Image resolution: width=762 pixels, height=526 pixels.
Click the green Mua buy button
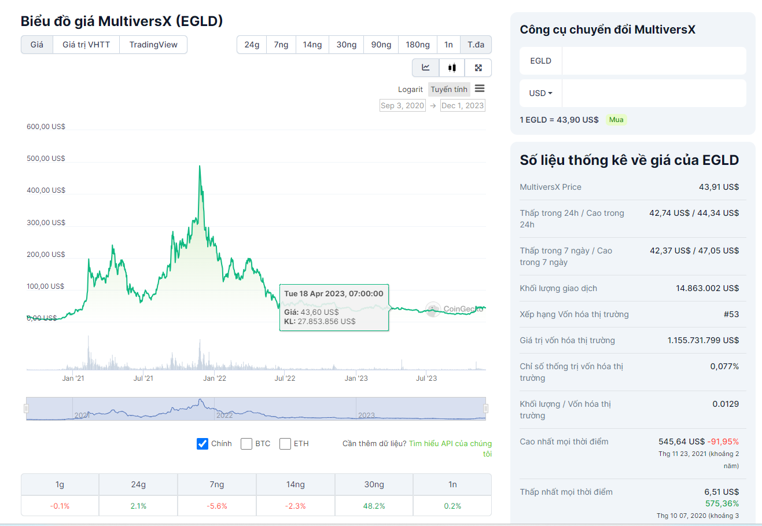click(616, 120)
